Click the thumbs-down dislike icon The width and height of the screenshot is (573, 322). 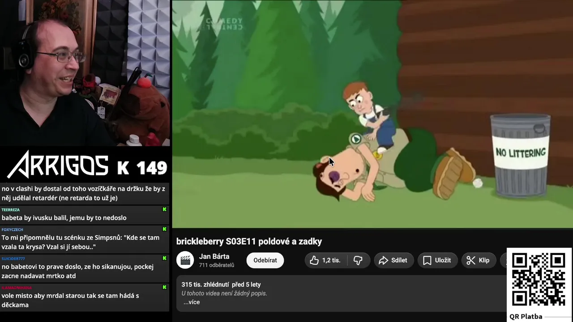pyautogui.click(x=358, y=260)
